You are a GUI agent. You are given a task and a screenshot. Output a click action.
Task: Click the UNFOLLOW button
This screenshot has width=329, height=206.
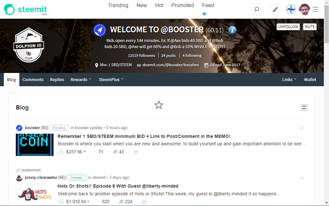click(x=288, y=27)
